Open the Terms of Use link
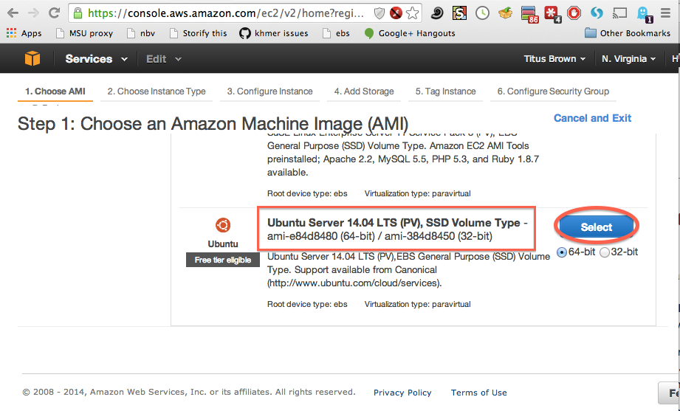Viewport: 680px width, 411px height. pos(478,393)
